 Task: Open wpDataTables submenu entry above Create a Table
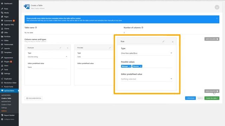point(6,95)
